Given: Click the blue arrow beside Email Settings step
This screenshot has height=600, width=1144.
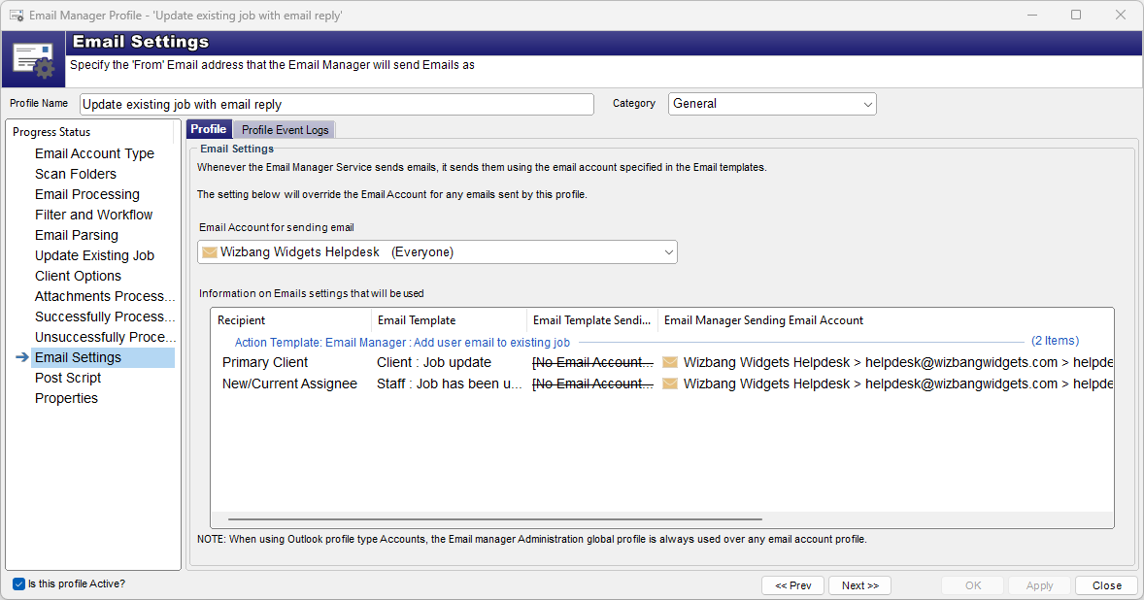Looking at the screenshot, I should point(22,357).
